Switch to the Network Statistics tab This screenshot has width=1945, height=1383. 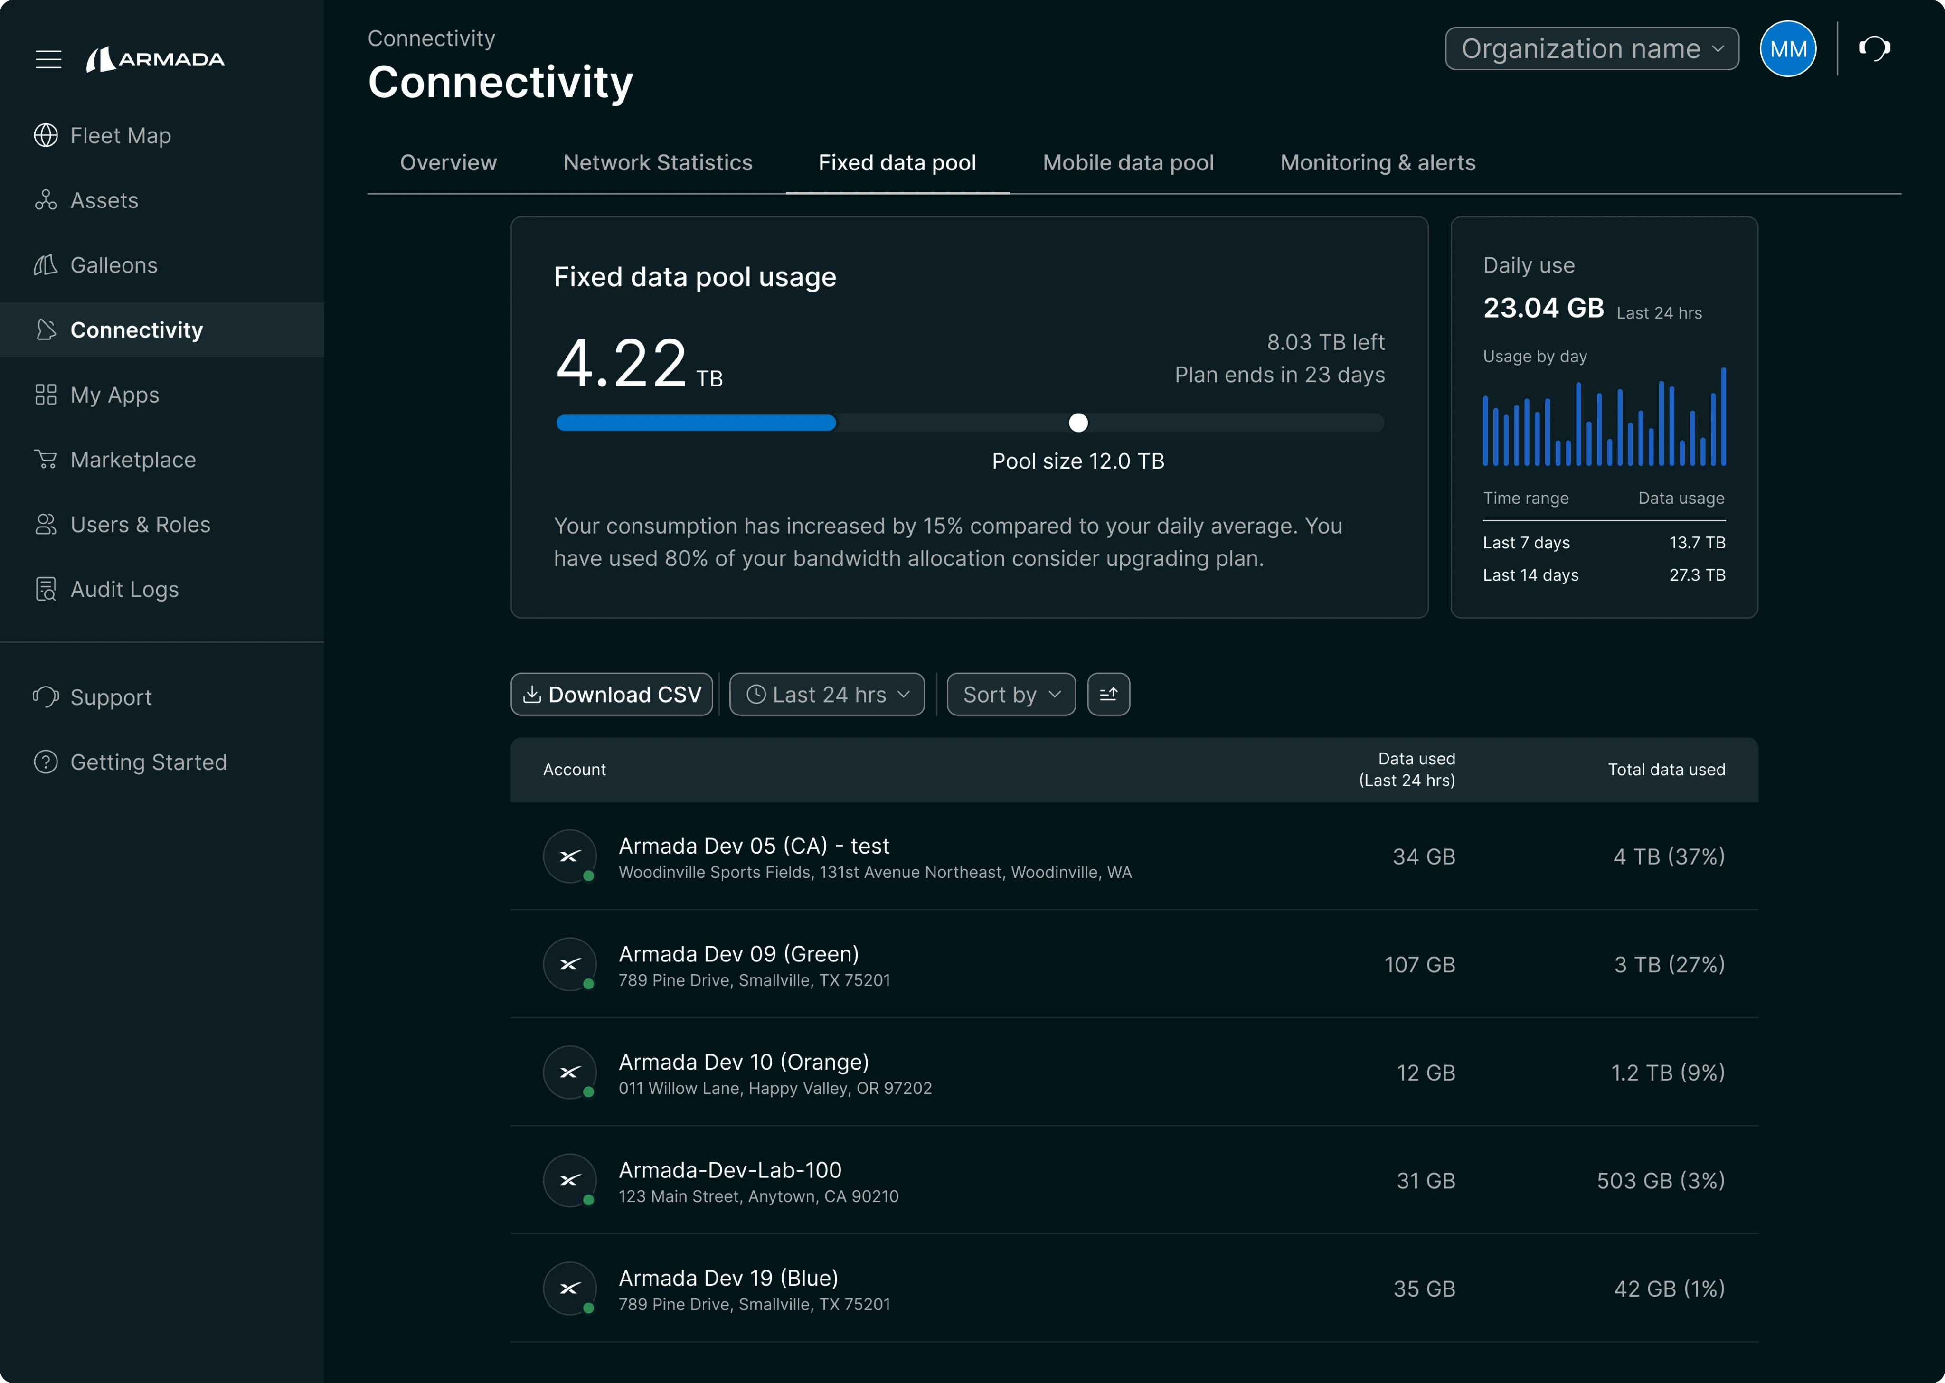pos(657,163)
